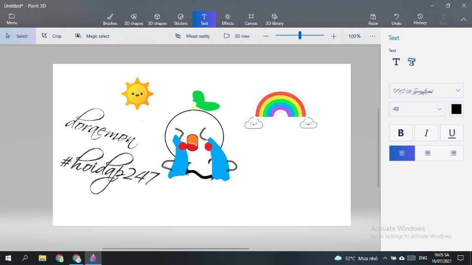Open the 3D library

click(275, 19)
